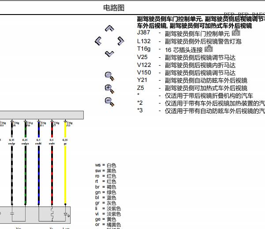
Task: Zoom out with the minus magnifier
Action: (x=109, y=102)
